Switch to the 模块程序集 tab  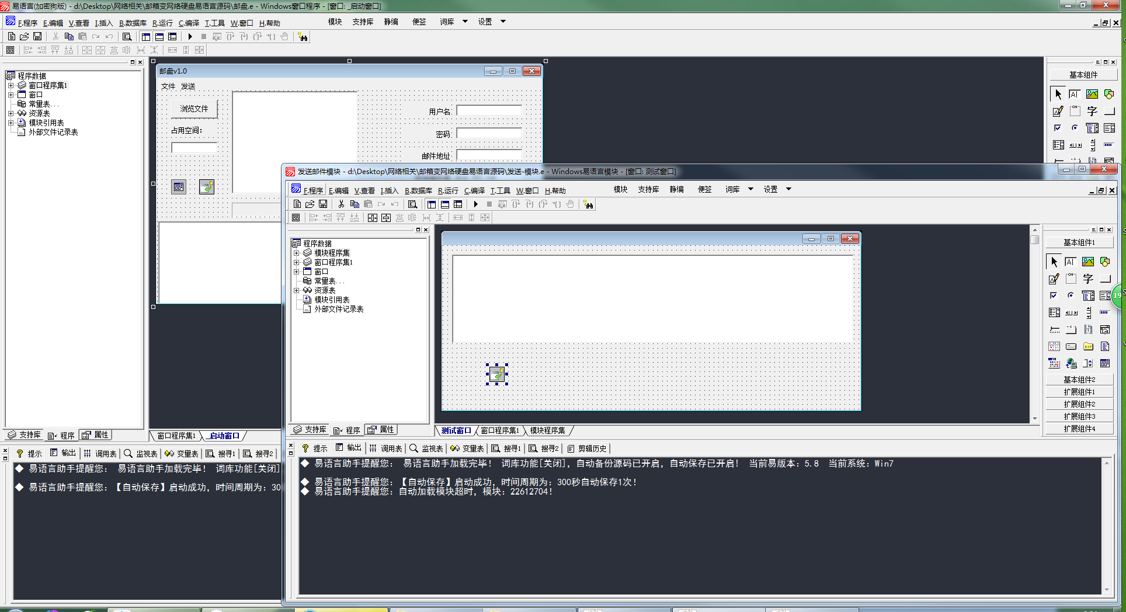(x=548, y=430)
